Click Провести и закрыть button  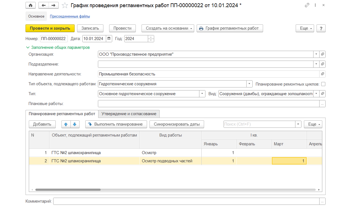click(x=50, y=28)
